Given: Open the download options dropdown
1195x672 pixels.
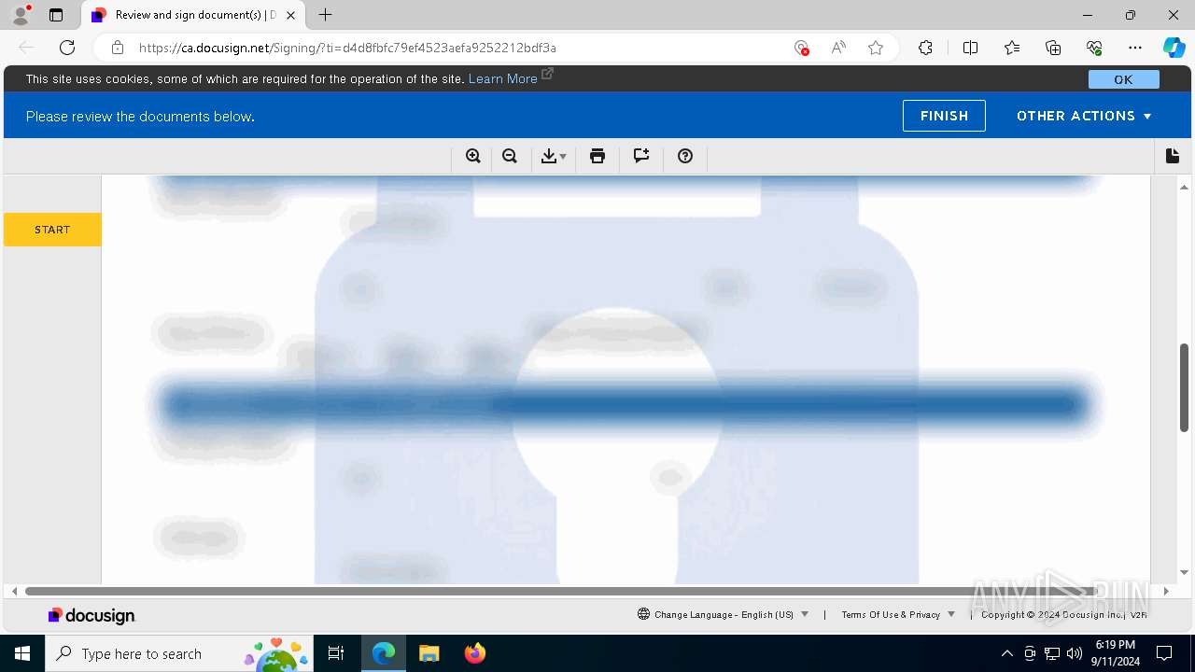Looking at the screenshot, I should tap(554, 156).
